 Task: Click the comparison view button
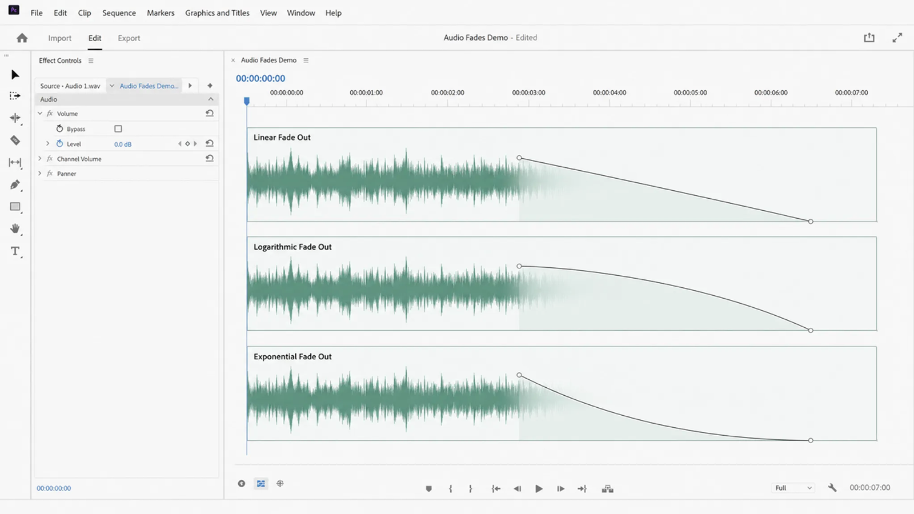click(607, 489)
